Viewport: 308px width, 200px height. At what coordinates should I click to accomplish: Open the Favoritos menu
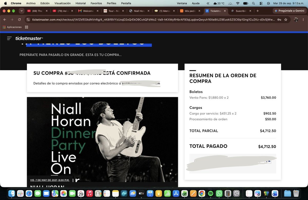(96, 3)
